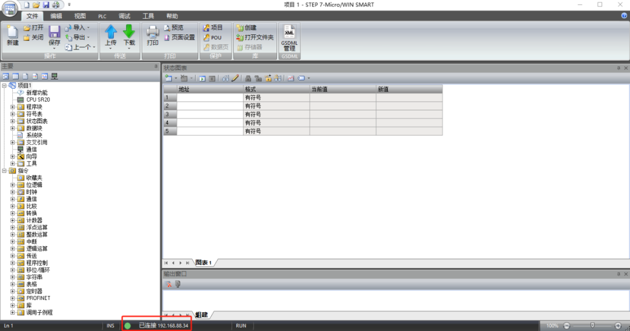Click the address cell in row 1
This screenshot has height=331, width=630.
pyautogui.click(x=210, y=97)
